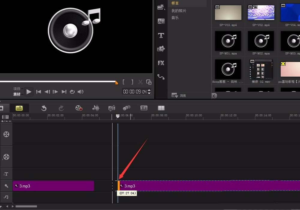Select the SP-M03 audio clip
This screenshot has width=300, height=210.
coord(290,41)
